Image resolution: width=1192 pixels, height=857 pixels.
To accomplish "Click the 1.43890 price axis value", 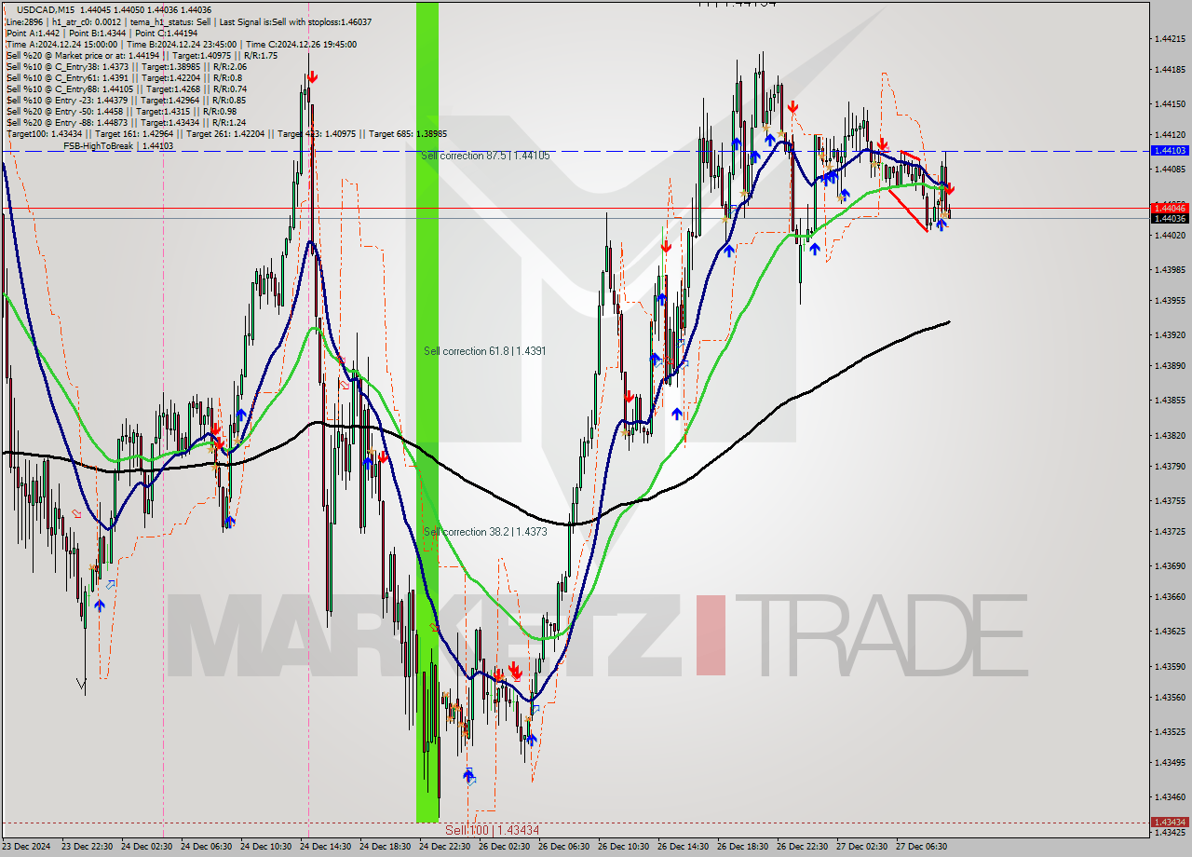I will click(1169, 365).
